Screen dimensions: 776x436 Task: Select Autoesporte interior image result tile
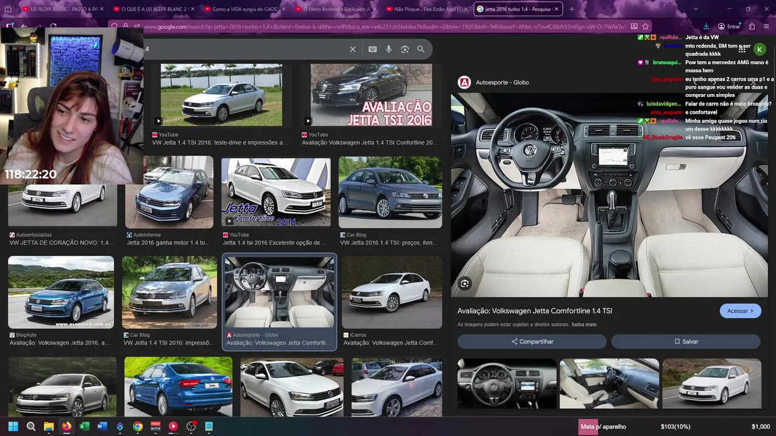coord(279,302)
